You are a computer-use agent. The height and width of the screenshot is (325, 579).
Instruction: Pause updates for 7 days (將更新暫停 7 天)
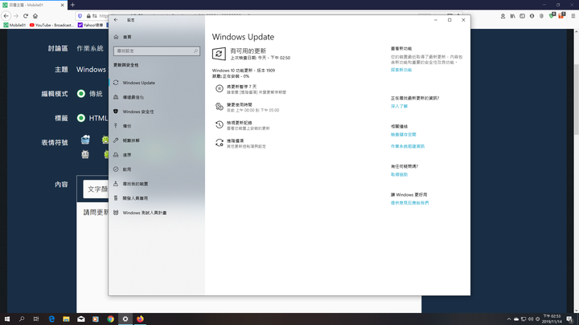(250, 89)
